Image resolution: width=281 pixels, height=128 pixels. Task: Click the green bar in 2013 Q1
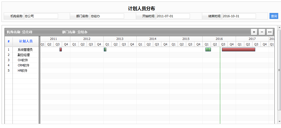click(105, 50)
